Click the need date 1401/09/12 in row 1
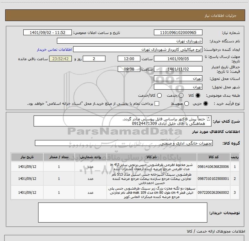 tap(27, 167)
